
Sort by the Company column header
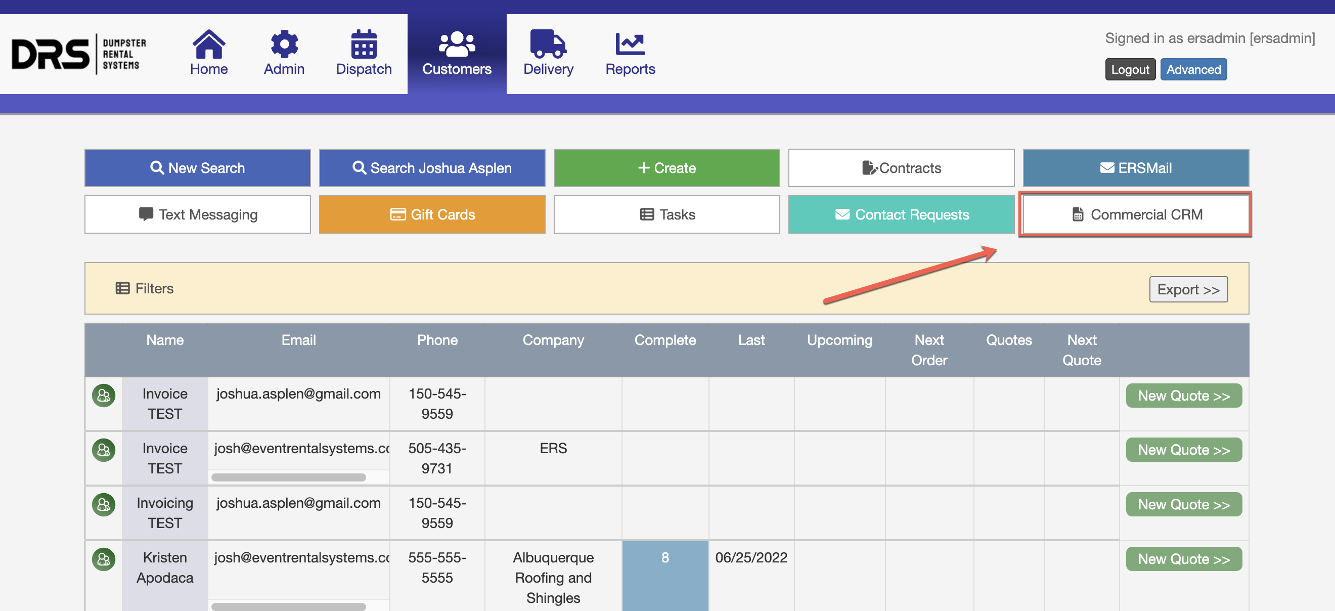click(553, 340)
